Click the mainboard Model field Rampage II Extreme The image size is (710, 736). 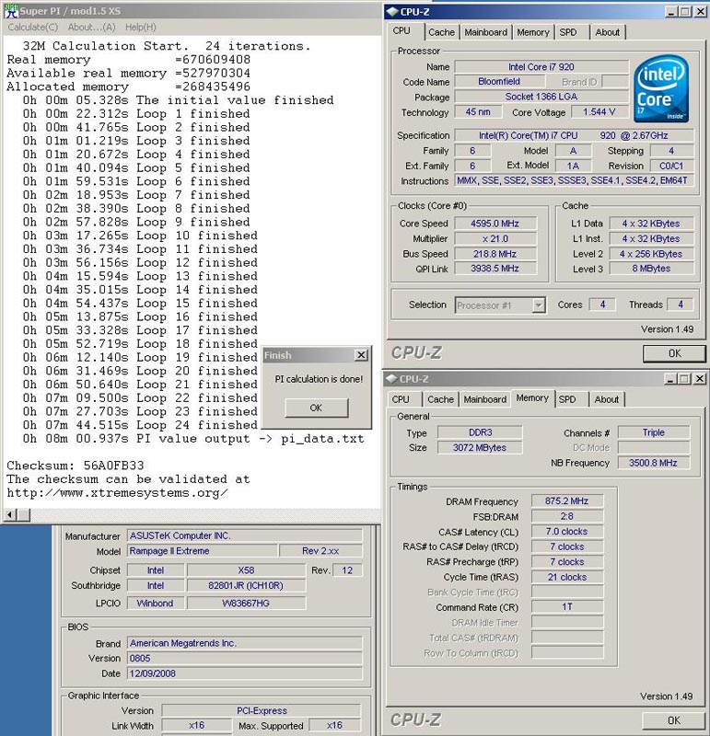point(203,551)
